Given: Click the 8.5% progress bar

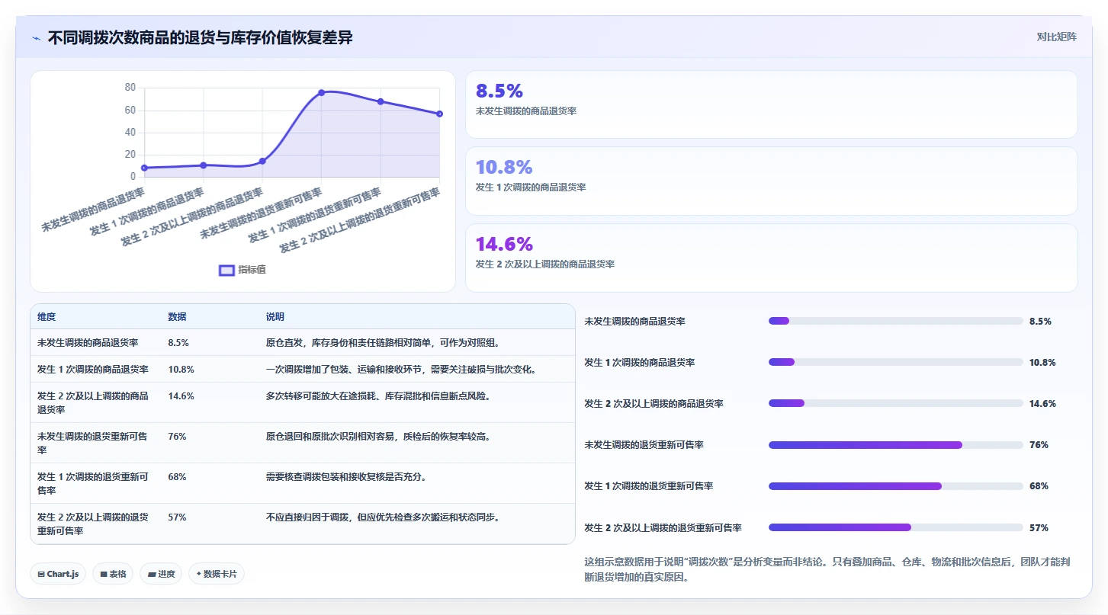Looking at the screenshot, I should pyautogui.click(x=895, y=322).
